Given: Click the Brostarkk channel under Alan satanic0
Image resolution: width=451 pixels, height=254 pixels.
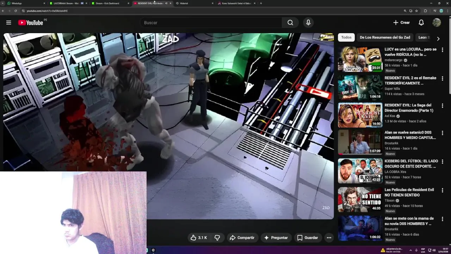Looking at the screenshot, I should click(x=391, y=143).
